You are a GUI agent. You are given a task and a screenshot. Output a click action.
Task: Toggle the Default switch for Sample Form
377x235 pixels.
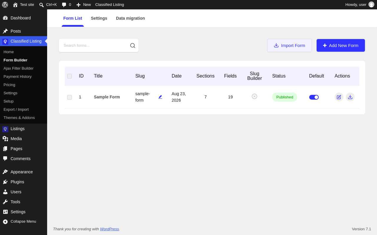coord(314,97)
